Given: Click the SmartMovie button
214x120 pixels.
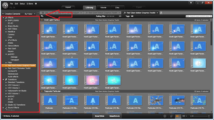Looking at the screenshot, I should pos(114,116).
